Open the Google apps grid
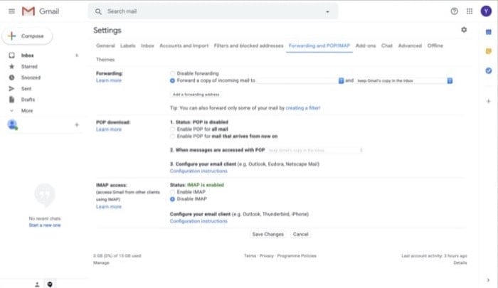Image resolution: width=498 pixels, height=288 pixels. (470, 11)
